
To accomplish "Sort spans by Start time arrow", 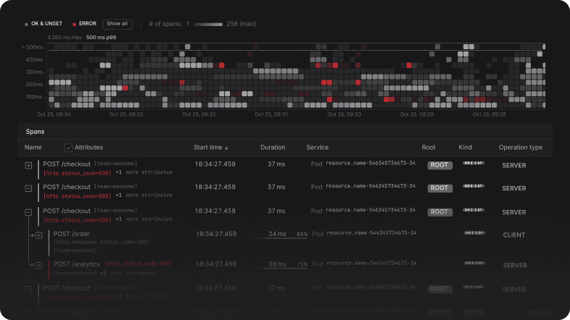I will (226, 148).
